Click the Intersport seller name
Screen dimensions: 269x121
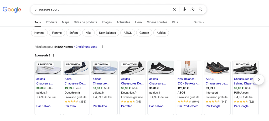pos(212,93)
